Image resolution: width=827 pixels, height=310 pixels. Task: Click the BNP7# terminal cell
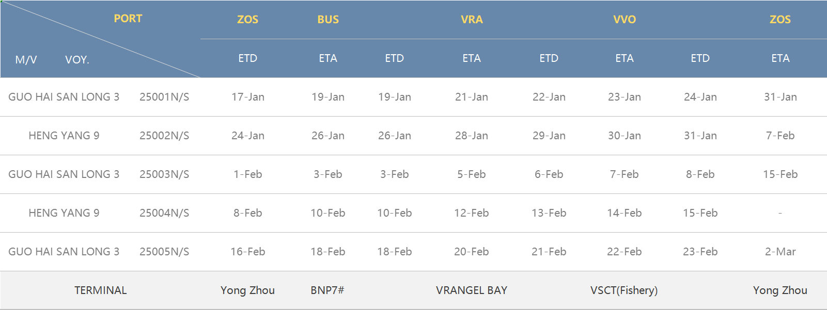327,290
